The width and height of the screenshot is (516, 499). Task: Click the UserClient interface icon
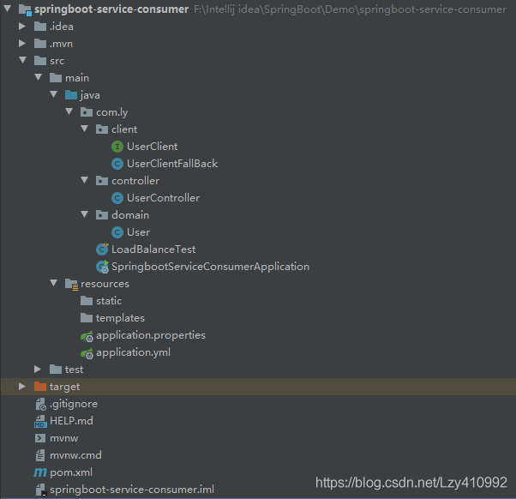[x=117, y=147]
